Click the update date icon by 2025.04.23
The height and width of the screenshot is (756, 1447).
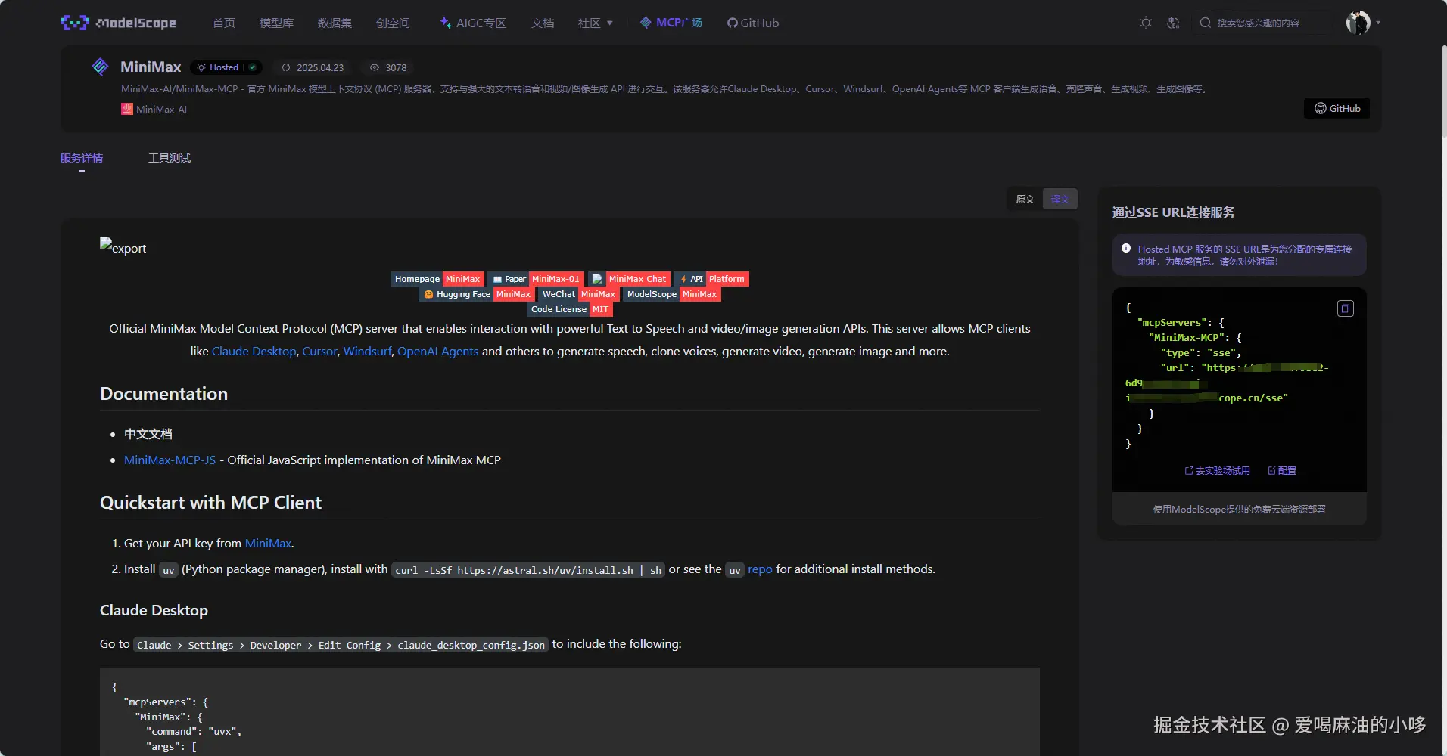click(286, 67)
